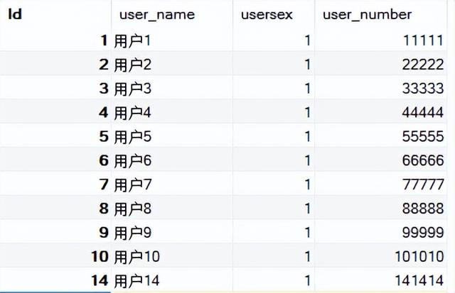
Task: Click the 用户6 name cell
Action: (172, 160)
